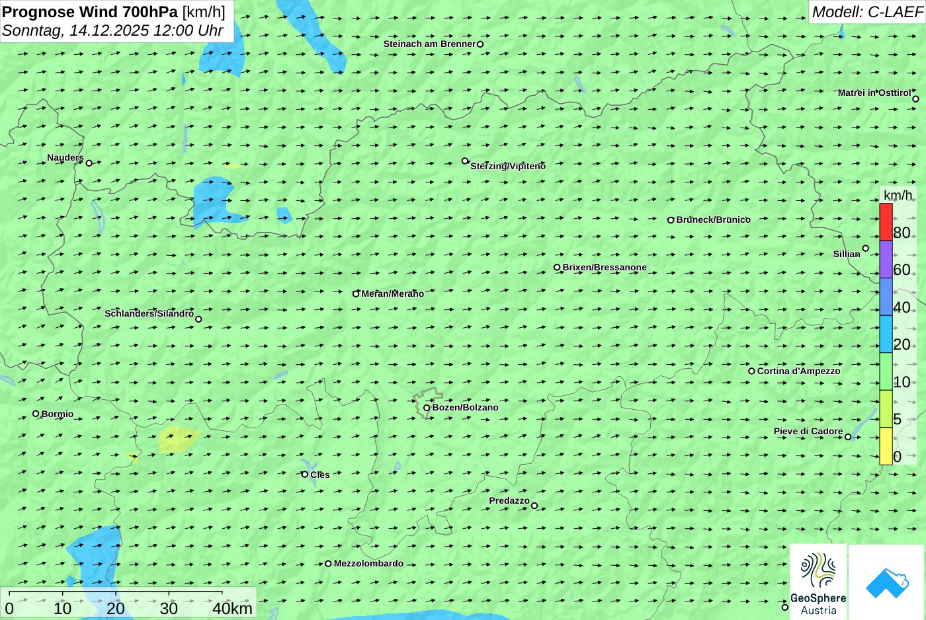Click the 'Modell: C-LAEF' label

click(x=867, y=11)
